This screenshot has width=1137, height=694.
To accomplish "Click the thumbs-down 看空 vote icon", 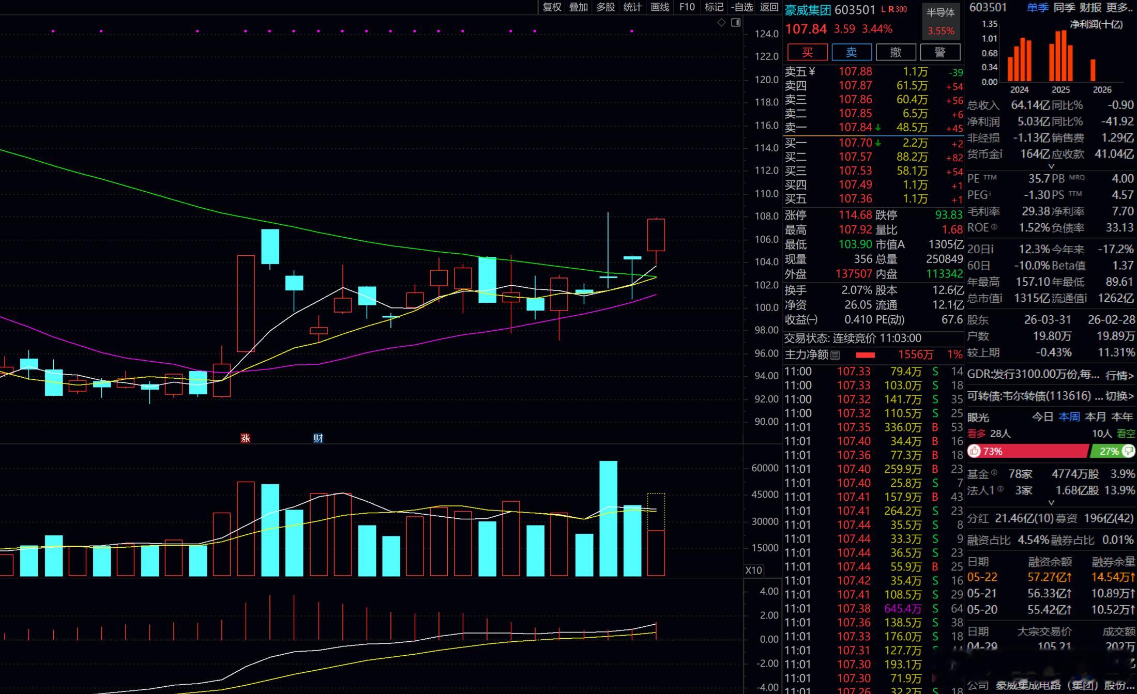I will [x=1128, y=451].
